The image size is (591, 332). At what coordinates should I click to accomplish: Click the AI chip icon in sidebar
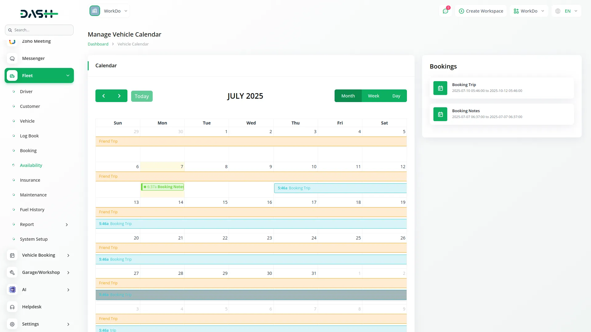pos(12,290)
